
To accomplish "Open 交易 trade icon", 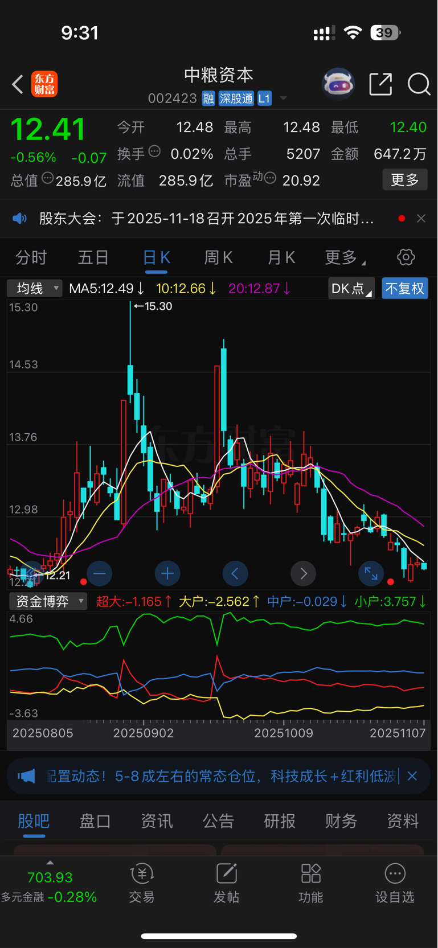I will (142, 873).
